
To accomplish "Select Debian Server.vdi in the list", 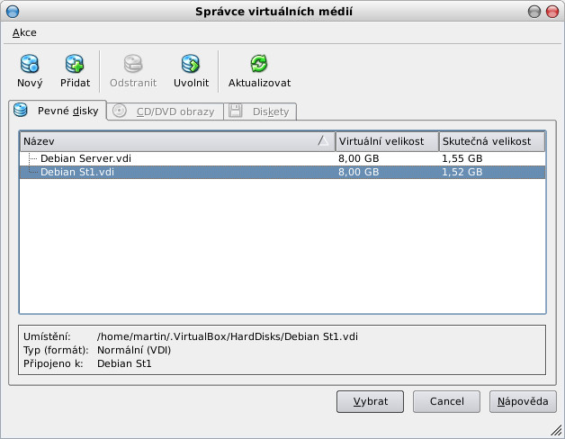I will click(85, 158).
